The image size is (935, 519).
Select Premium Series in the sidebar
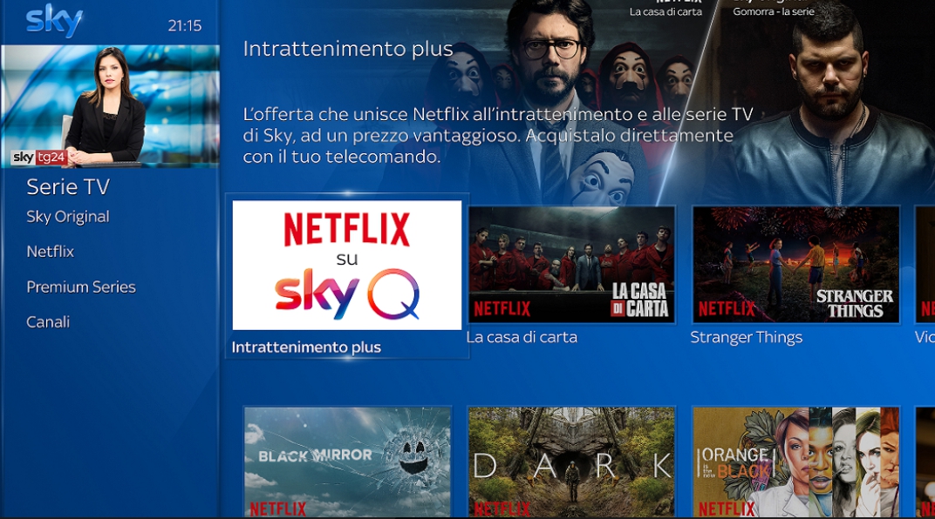81,286
